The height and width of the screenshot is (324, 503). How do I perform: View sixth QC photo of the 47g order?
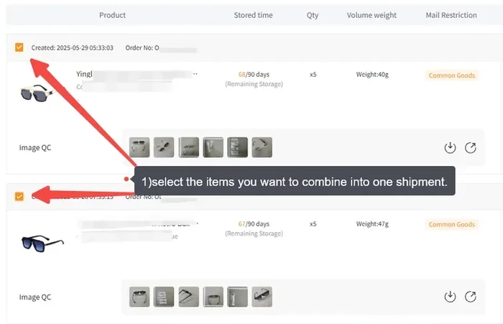click(x=262, y=297)
